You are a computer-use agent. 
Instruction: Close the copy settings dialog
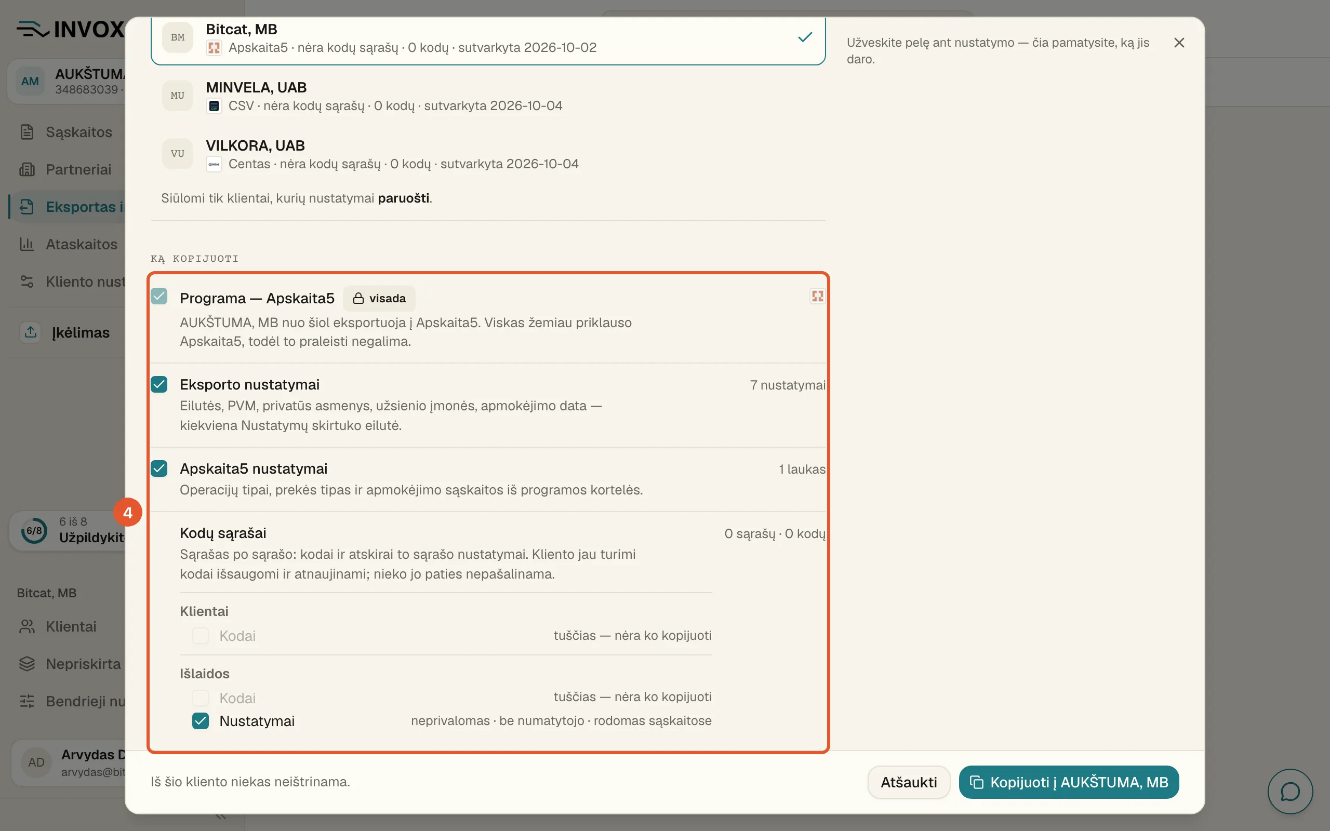[x=1179, y=43]
